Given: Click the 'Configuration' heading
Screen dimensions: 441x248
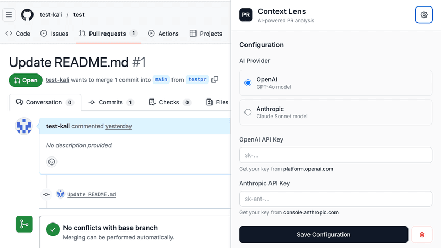Looking at the screenshot, I should pyautogui.click(x=262, y=45).
